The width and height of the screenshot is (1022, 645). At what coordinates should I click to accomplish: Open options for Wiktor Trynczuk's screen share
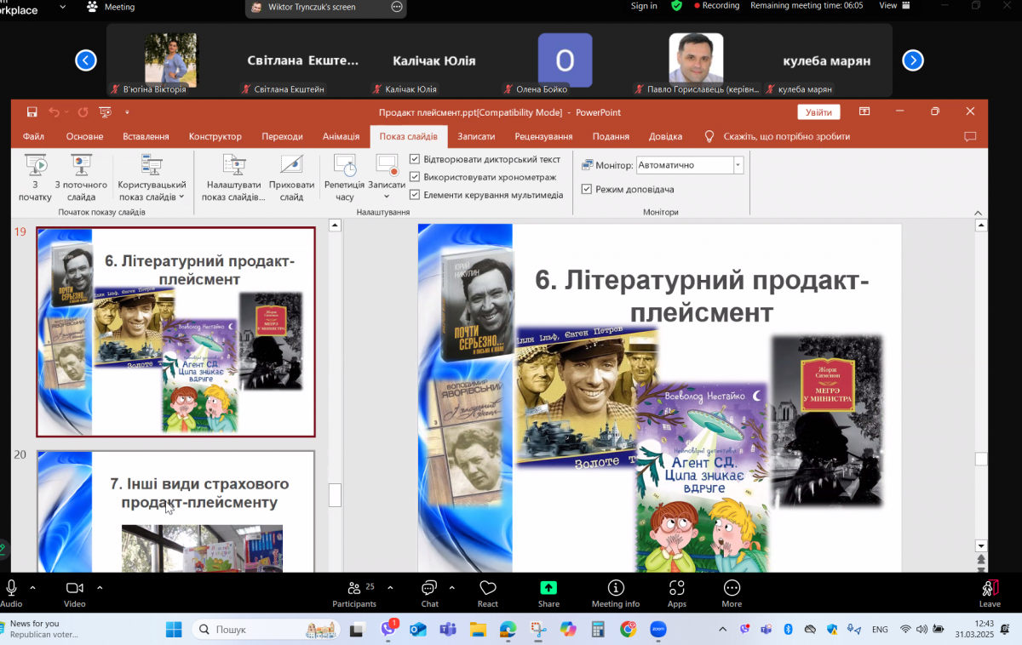[396, 7]
